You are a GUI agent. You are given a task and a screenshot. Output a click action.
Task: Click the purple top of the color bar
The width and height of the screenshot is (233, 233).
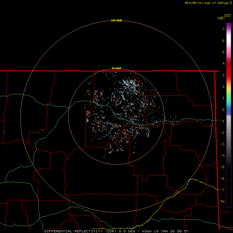click(x=229, y=25)
